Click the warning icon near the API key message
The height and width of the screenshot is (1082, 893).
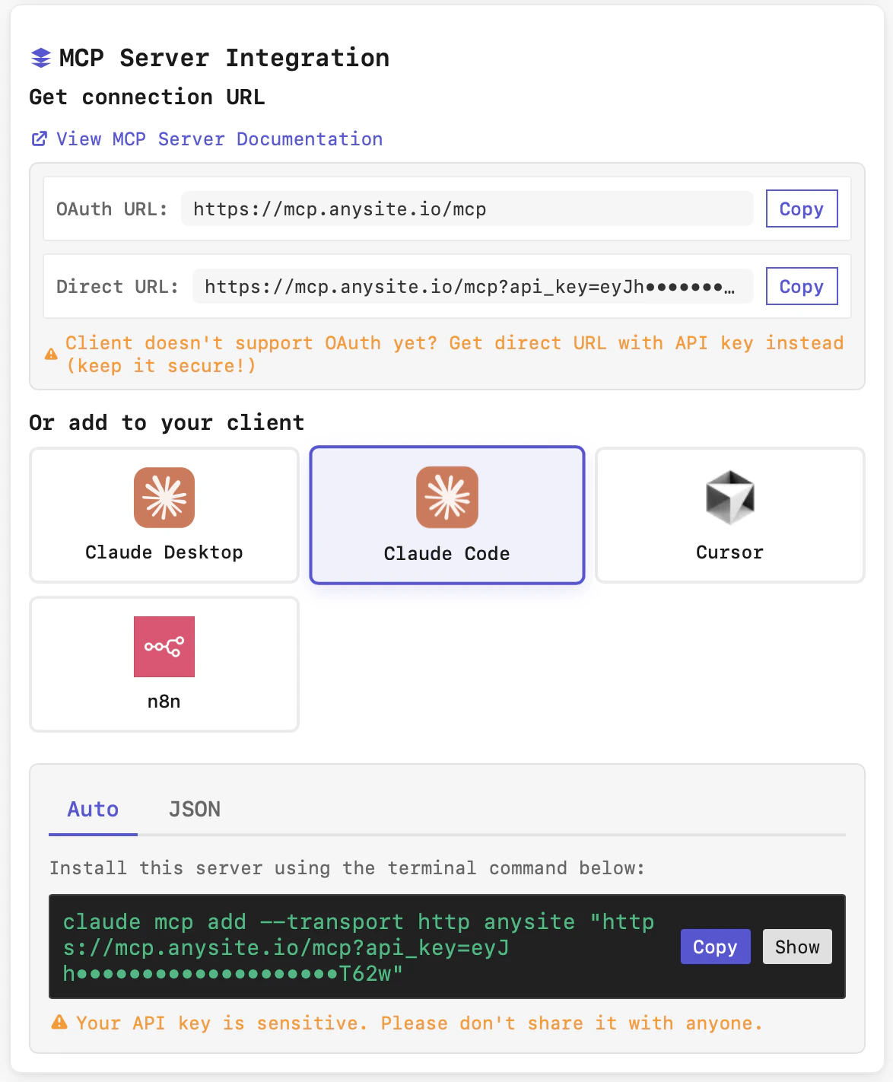click(60, 1023)
